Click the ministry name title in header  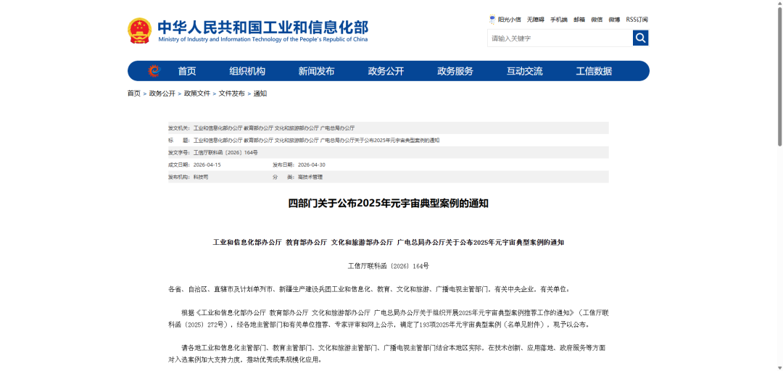coord(262,27)
